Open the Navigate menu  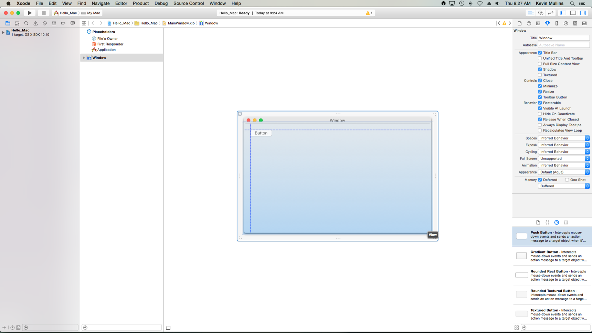pos(101,3)
